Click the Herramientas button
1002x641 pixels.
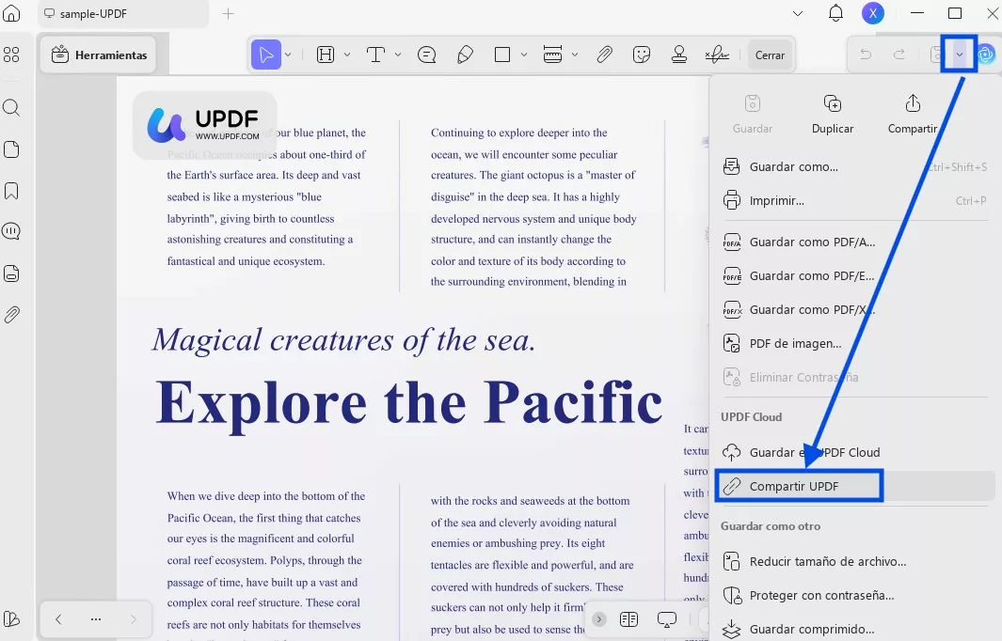point(99,55)
